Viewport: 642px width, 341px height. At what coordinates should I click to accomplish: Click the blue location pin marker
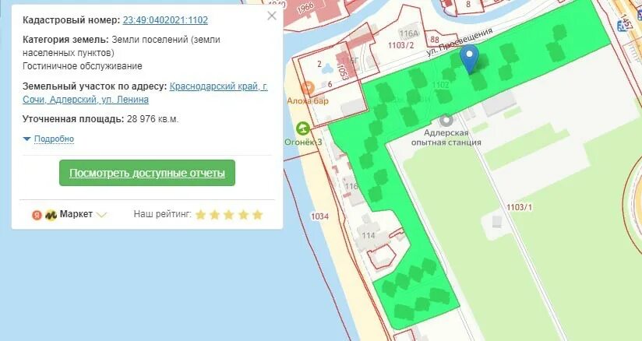[x=469, y=59]
